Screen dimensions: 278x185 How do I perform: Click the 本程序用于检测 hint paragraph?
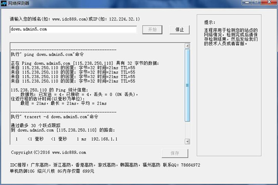231,37
